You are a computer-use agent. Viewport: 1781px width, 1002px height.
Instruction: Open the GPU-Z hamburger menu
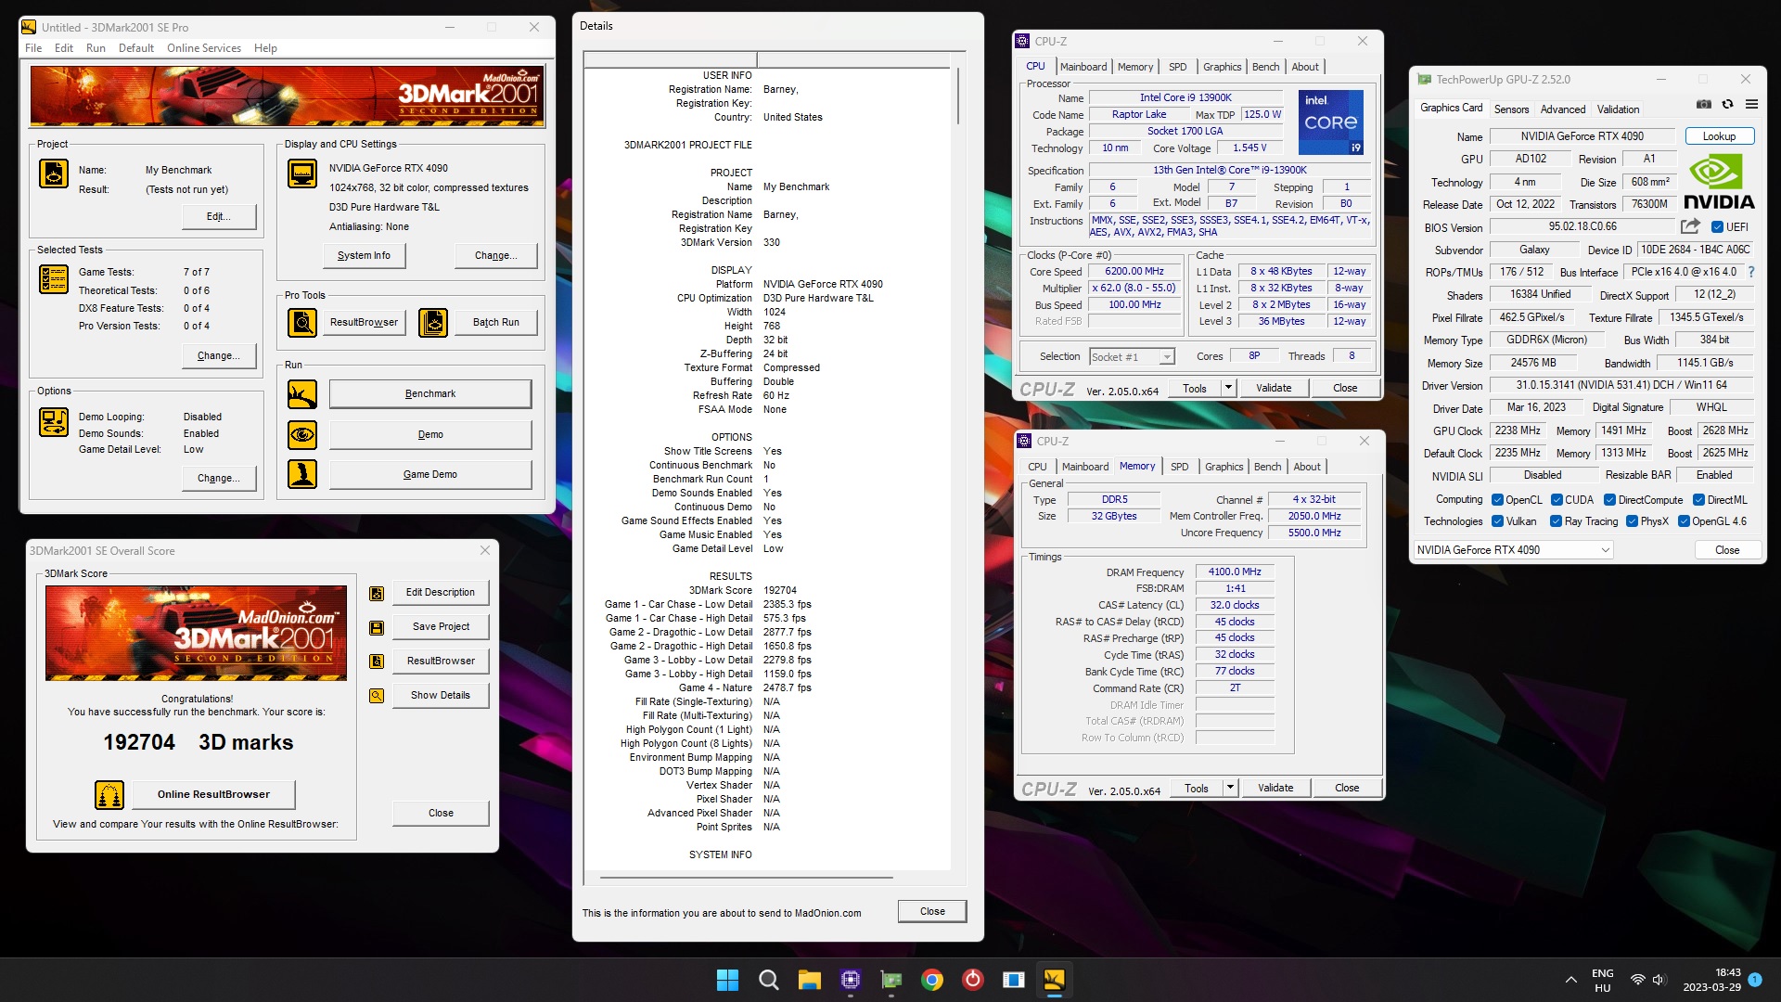pyautogui.click(x=1751, y=104)
